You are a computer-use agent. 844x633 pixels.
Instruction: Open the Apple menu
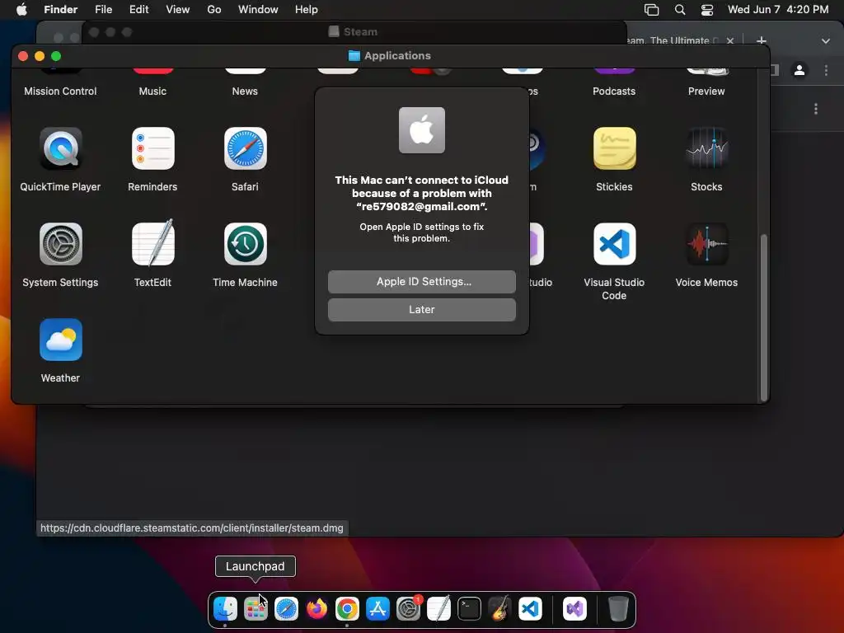pos(21,10)
